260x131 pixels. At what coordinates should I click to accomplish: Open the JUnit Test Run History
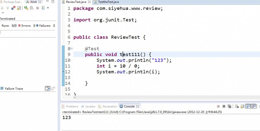click(43, 8)
